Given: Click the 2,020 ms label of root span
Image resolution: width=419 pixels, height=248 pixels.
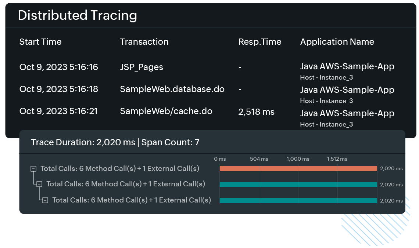Looking at the screenshot, I should (x=391, y=168).
